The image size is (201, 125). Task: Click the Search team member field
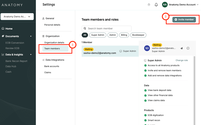tap(109, 29)
